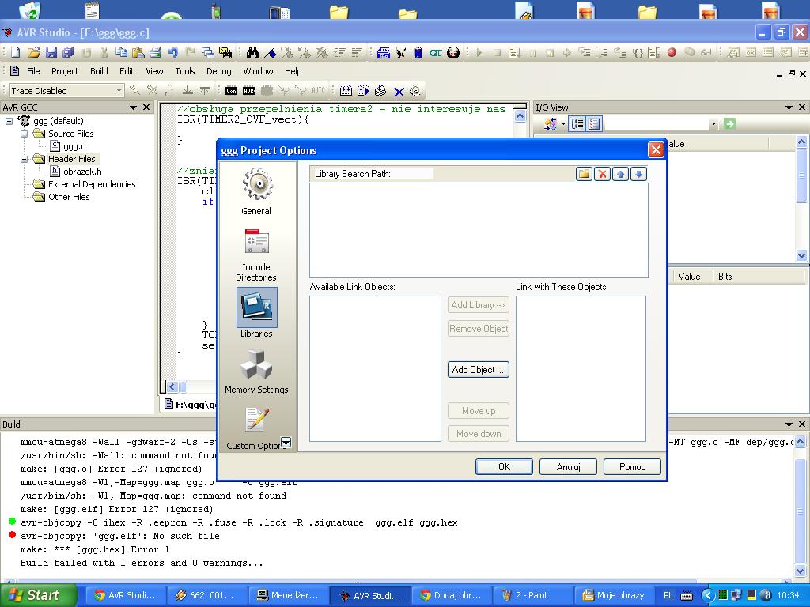Click the Compile current file icon

point(380,91)
